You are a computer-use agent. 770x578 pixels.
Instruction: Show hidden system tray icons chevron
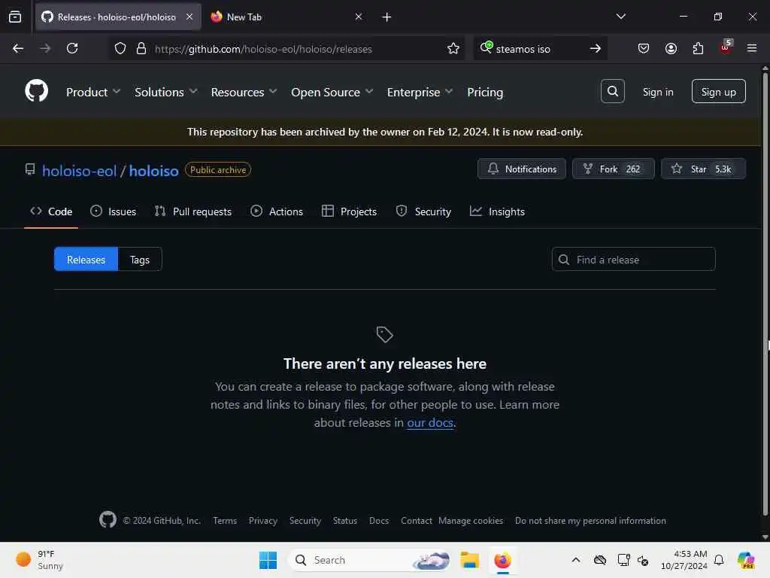pos(575,560)
